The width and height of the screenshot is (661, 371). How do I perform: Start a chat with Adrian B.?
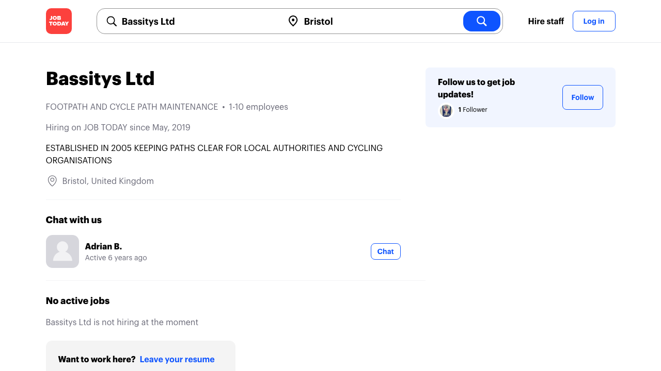tap(385, 251)
